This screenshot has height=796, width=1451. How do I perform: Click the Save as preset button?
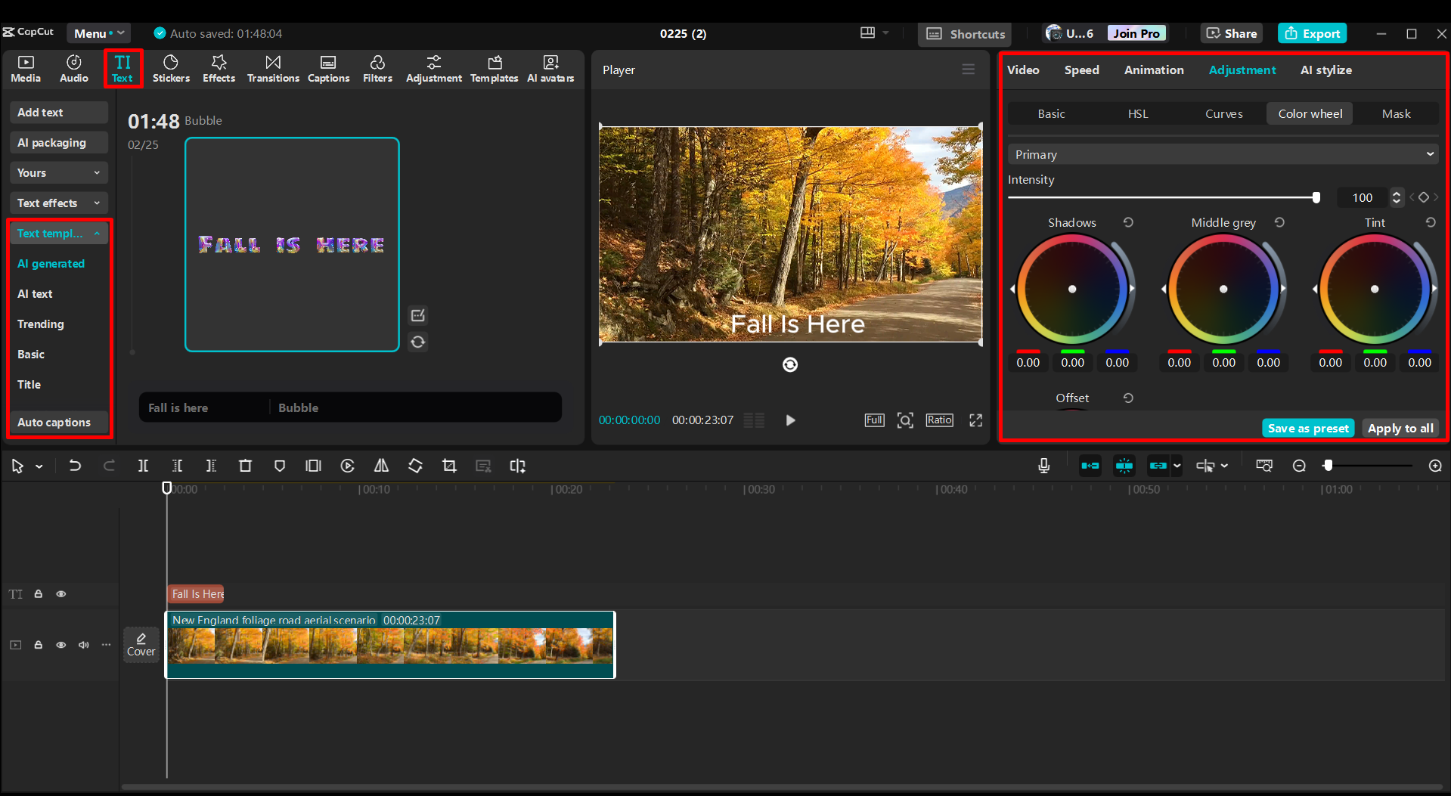click(x=1307, y=428)
